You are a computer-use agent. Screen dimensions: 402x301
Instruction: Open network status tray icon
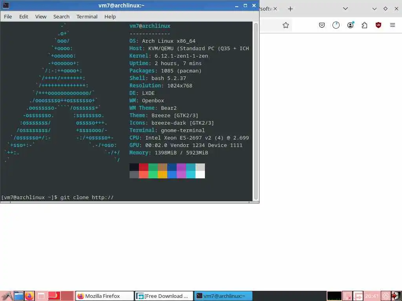348,296
